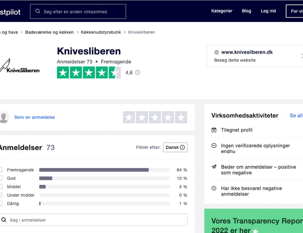The width and height of the screenshot is (303, 233).
Task: Open the Dansk language filter dropdown
Action: [x=175, y=147]
